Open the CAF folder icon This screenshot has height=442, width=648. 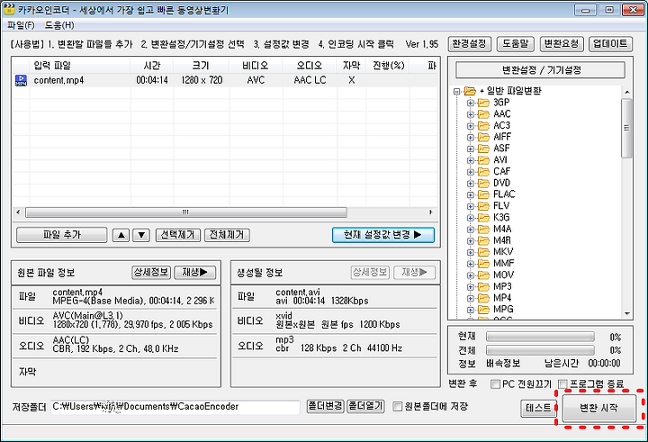(483, 172)
